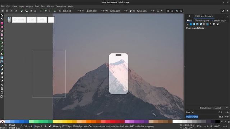The width and height of the screenshot is (230, 129).
Task: Select the Eraser tool
Action: (2, 81)
